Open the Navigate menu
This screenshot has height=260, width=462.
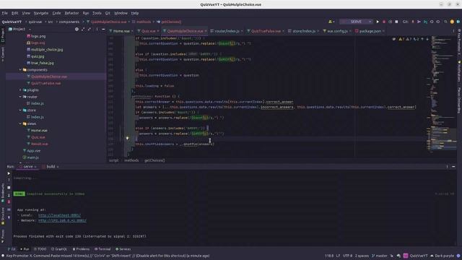(41, 13)
